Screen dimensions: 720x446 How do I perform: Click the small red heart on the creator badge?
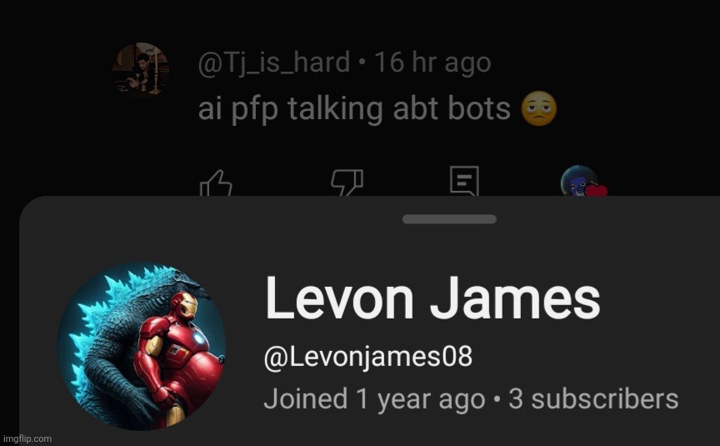pos(597,190)
